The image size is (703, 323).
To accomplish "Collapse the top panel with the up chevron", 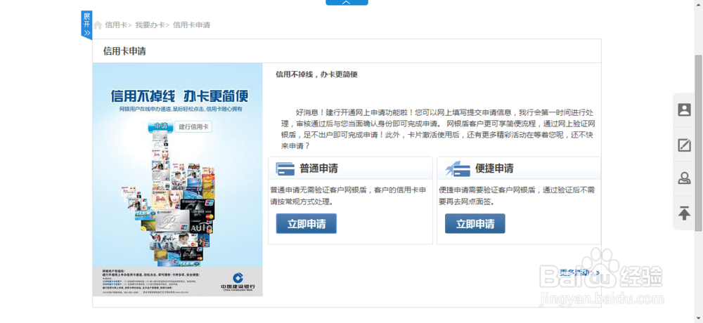I will pyautogui.click(x=347, y=2).
